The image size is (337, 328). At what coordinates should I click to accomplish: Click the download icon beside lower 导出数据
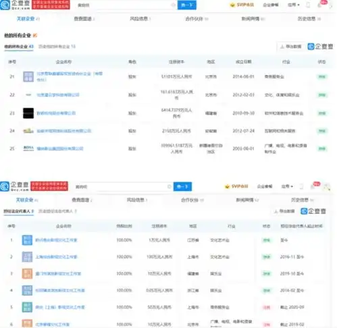276,211
